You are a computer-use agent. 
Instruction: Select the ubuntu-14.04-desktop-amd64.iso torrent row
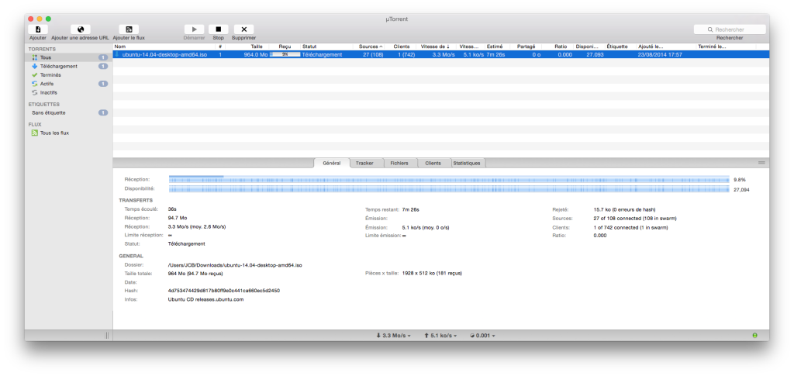click(x=440, y=54)
